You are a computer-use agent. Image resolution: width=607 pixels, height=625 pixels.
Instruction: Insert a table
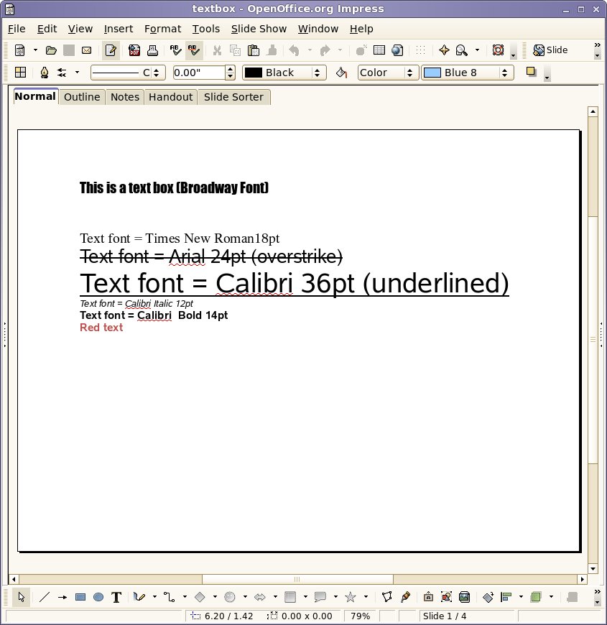click(379, 50)
